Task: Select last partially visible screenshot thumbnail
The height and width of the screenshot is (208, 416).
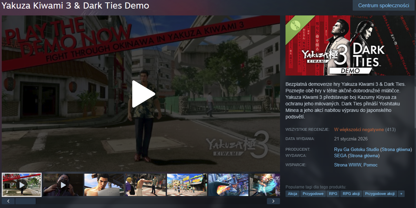Action: coord(265,185)
